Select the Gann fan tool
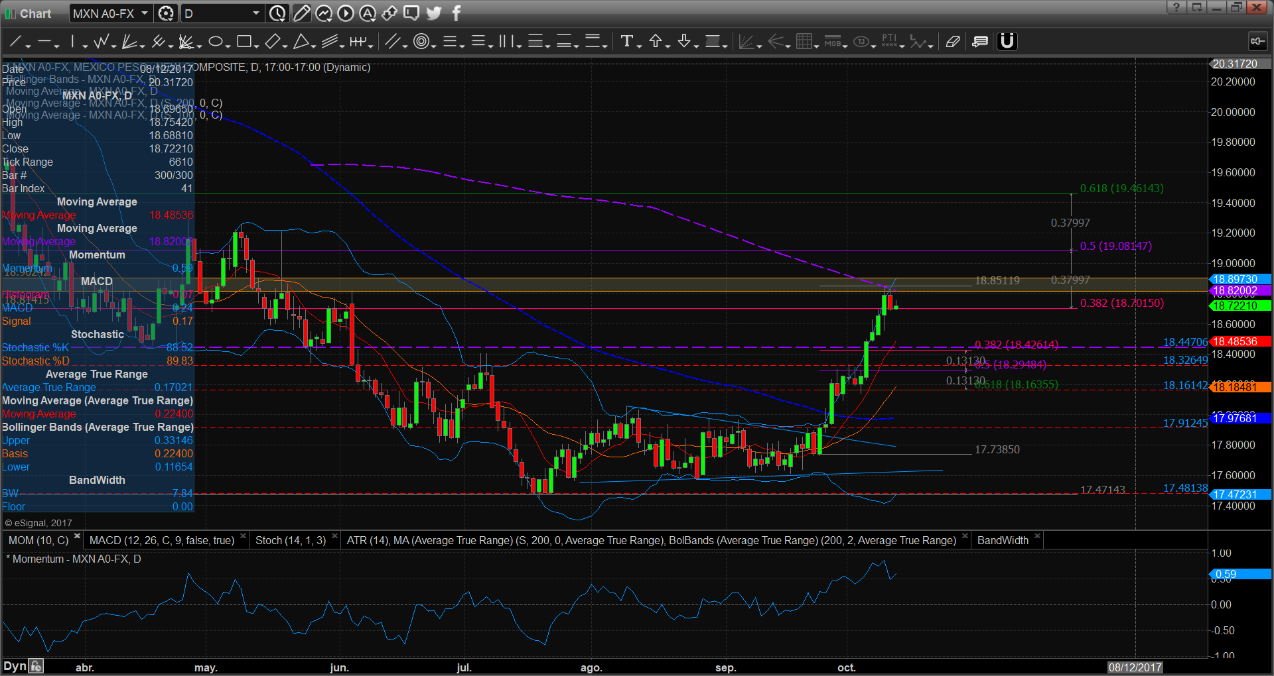This screenshot has width=1274, height=676. coord(130,42)
